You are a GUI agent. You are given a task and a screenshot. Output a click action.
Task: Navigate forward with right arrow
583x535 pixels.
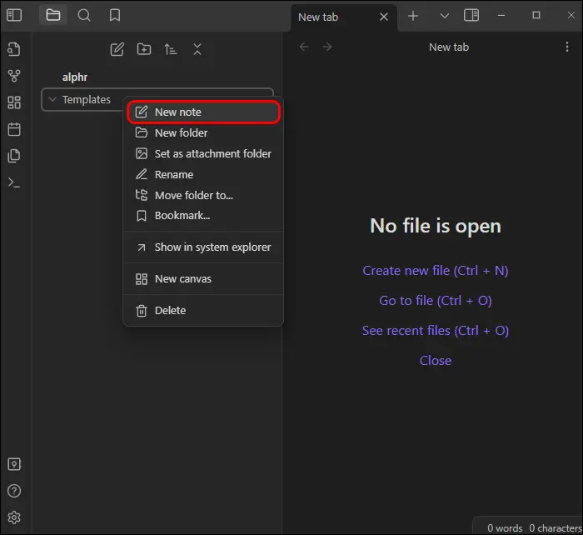point(327,47)
